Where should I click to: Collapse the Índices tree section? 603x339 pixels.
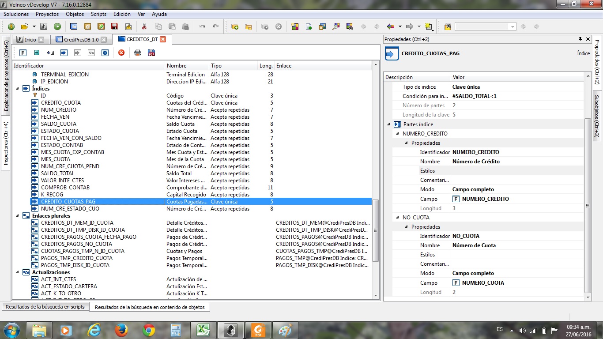18,89
